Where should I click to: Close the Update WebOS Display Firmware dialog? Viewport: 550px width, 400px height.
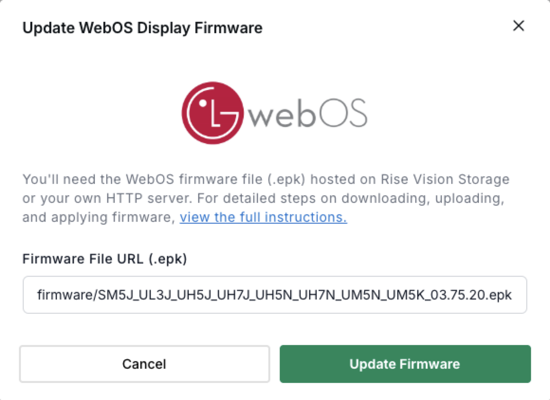pos(519,26)
